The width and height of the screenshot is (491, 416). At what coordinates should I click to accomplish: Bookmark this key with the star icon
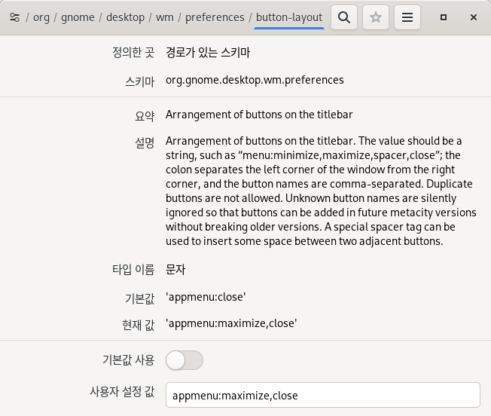tap(376, 17)
